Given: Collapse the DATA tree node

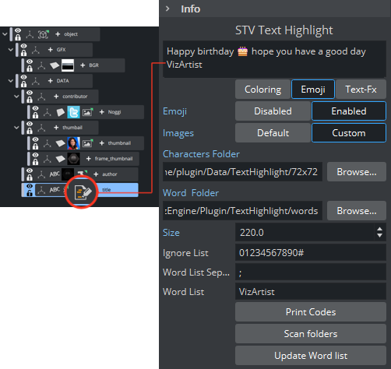Looking at the screenshot, I should [11, 81].
